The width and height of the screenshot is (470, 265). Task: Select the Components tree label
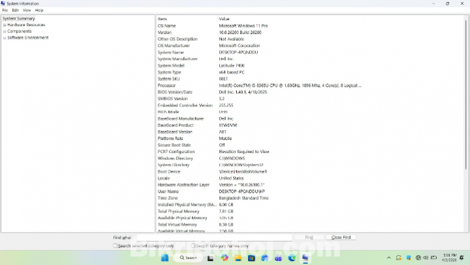tap(19, 31)
